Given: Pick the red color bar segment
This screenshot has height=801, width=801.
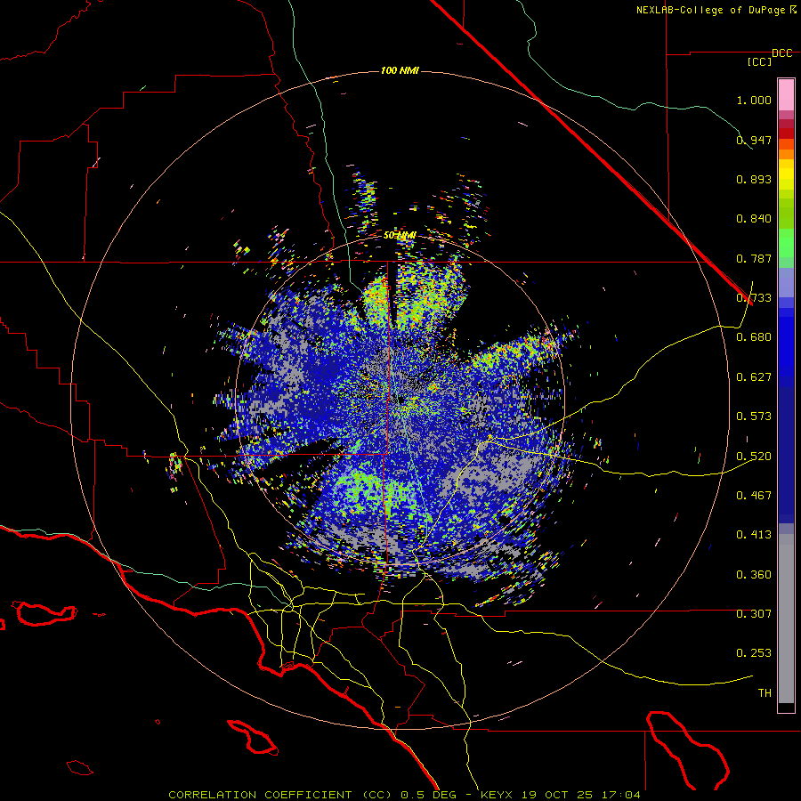Looking at the screenshot, I should [x=786, y=133].
